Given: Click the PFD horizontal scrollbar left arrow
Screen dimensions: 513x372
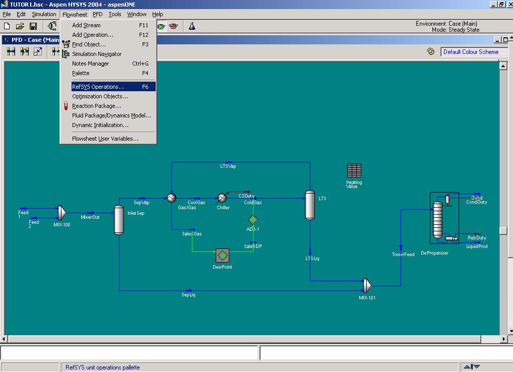Looking at the screenshot, I should click(x=4, y=339).
